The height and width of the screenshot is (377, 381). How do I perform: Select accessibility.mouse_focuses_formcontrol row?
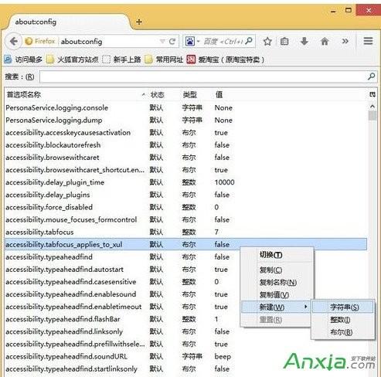[185, 219]
